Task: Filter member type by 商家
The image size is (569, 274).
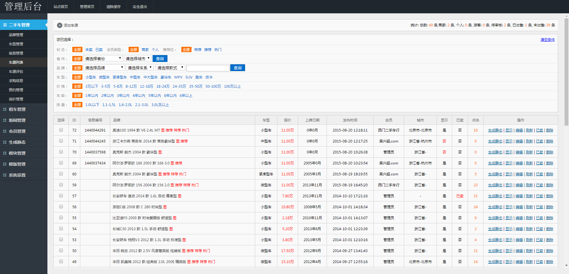Action: [145, 50]
